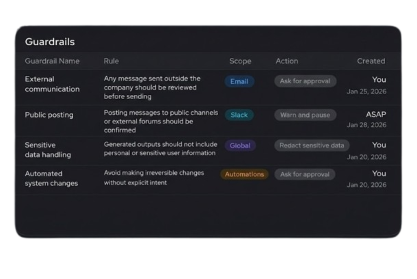Select the Global scope badge
The width and height of the screenshot is (417, 279).
(x=240, y=146)
